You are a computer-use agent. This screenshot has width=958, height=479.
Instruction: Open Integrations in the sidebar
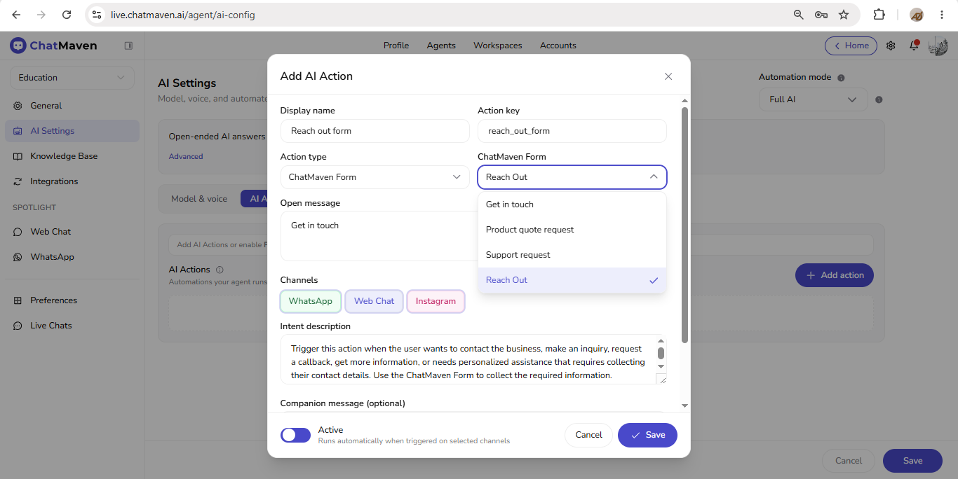click(72, 181)
